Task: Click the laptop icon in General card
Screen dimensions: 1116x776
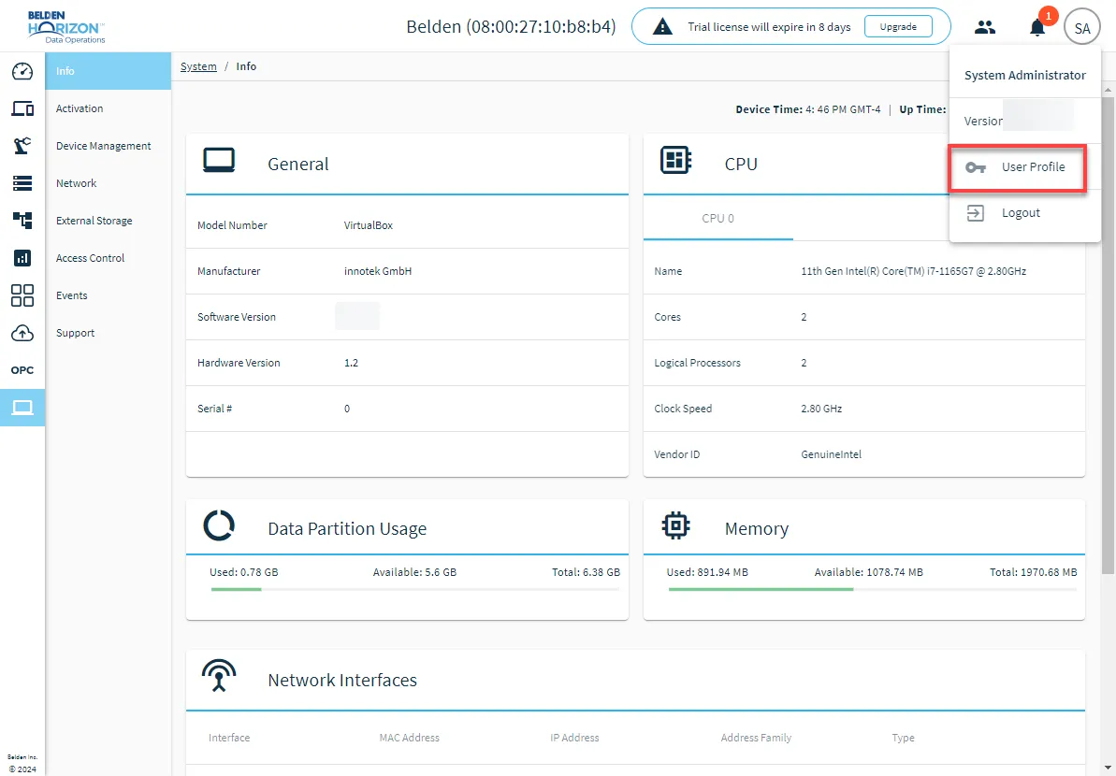Action: pos(219,160)
